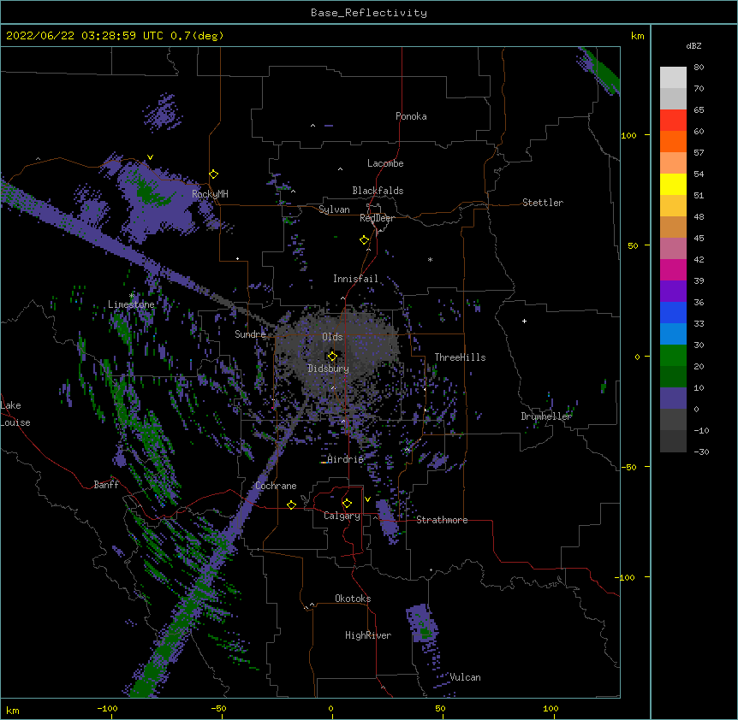Click the 100 tick on the right axis
Viewport: 738px width, 720px height.
click(628, 135)
